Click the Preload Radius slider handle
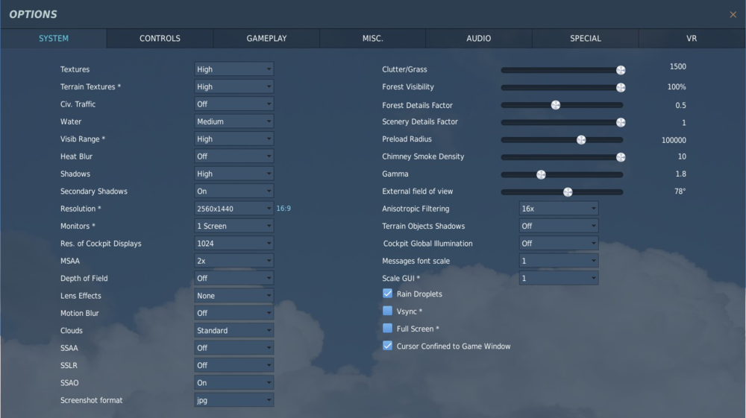The width and height of the screenshot is (746, 418). (x=581, y=139)
